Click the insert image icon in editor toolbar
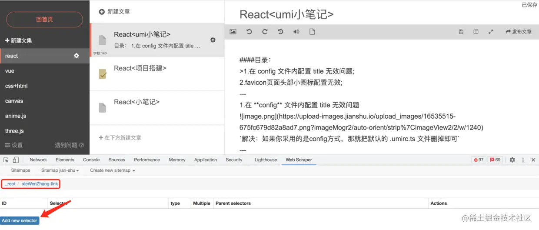Screen dimensions: 539x230 (233, 32)
